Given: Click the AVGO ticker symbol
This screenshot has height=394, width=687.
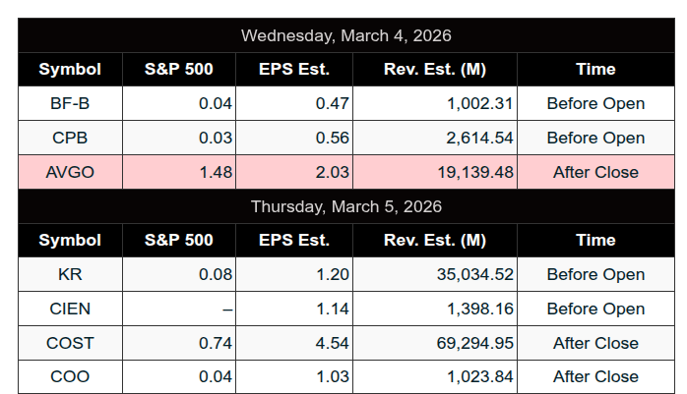Looking at the screenshot, I should pos(70,172).
